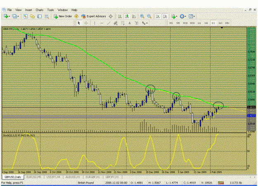Open the Tools menu
Viewport: 258px width, 186px height.
click(x=50, y=10)
